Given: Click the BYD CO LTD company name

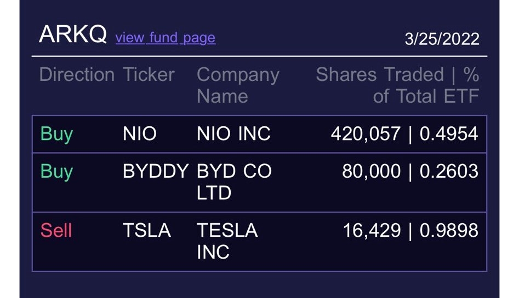Looking at the screenshot, I should click(x=234, y=182).
